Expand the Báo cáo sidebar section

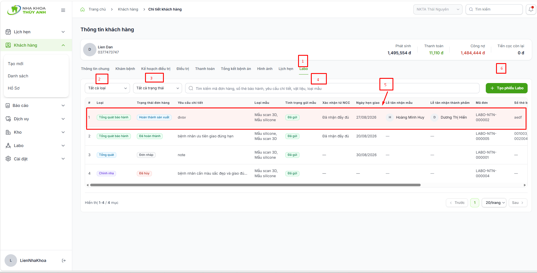63,106
